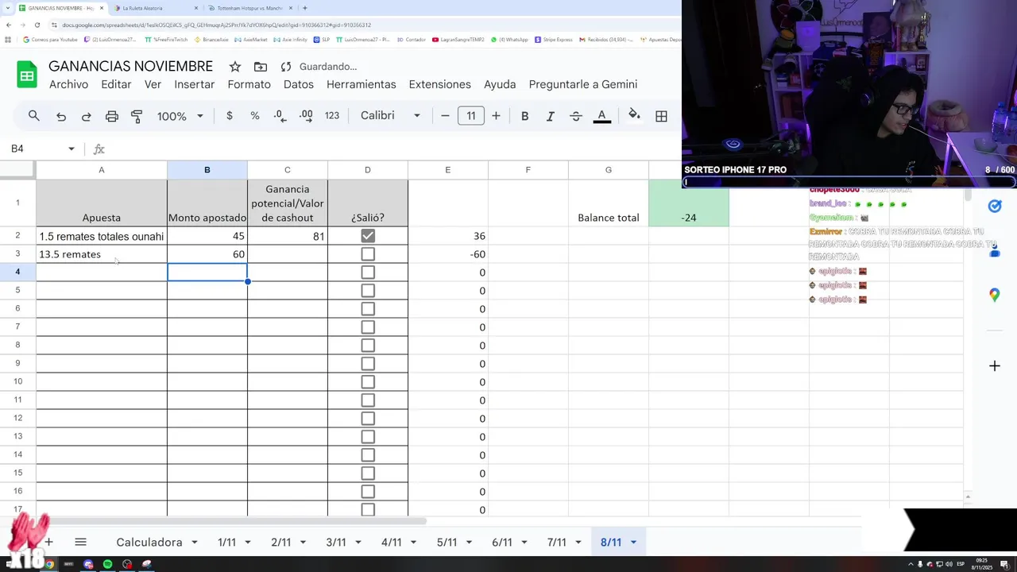Image resolution: width=1017 pixels, height=572 pixels.
Task: Open a new browser tab
Action: point(305,8)
